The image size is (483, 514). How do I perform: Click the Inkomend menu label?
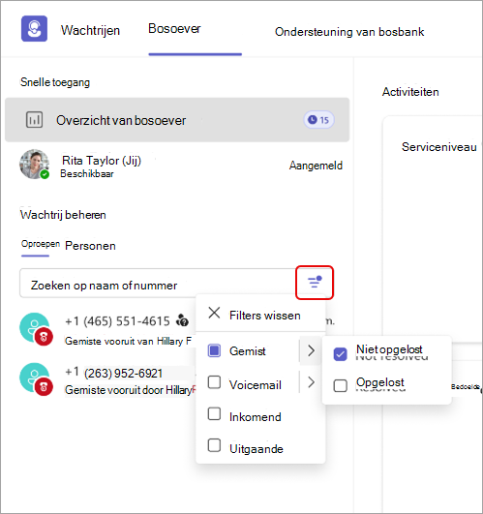pos(256,416)
